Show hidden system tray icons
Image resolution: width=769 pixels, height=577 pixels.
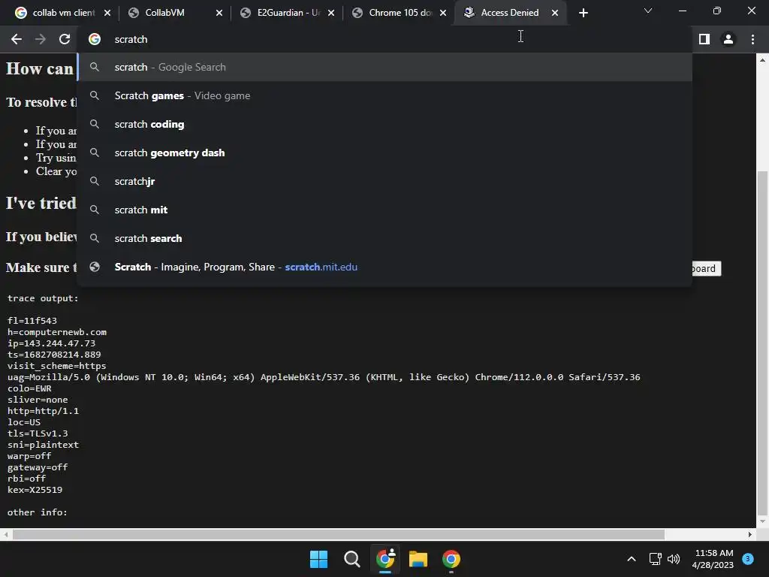[x=631, y=559]
